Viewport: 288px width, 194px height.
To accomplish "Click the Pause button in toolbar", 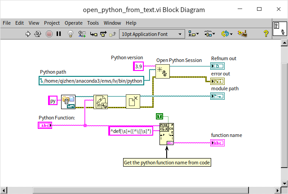I will pyautogui.click(x=58, y=34).
